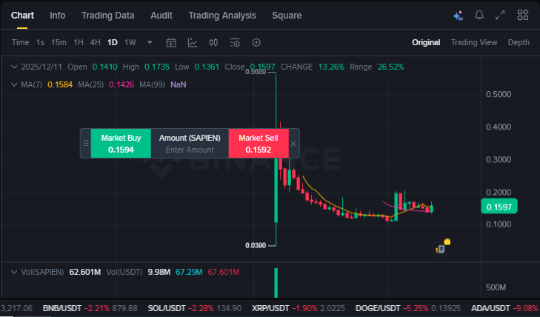
Task: Click Market Sell at 0.1592
Action: 259,144
